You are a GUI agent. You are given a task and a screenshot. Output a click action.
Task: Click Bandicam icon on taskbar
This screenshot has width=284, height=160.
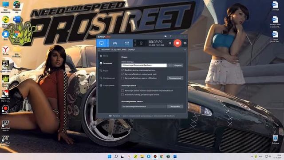point(155,156)
